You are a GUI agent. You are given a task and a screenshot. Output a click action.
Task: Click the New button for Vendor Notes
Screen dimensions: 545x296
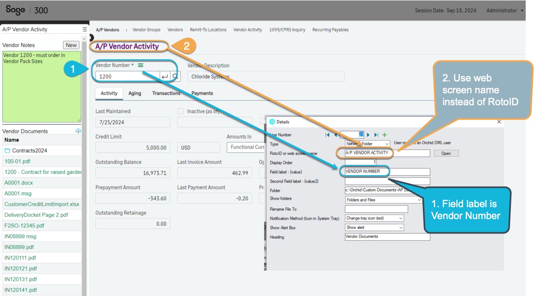click(x=71, y=45)
